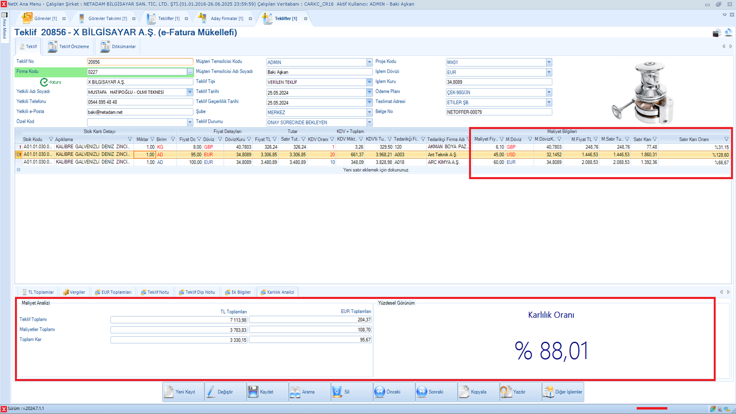Delete record with Sil button

(352, 392)
